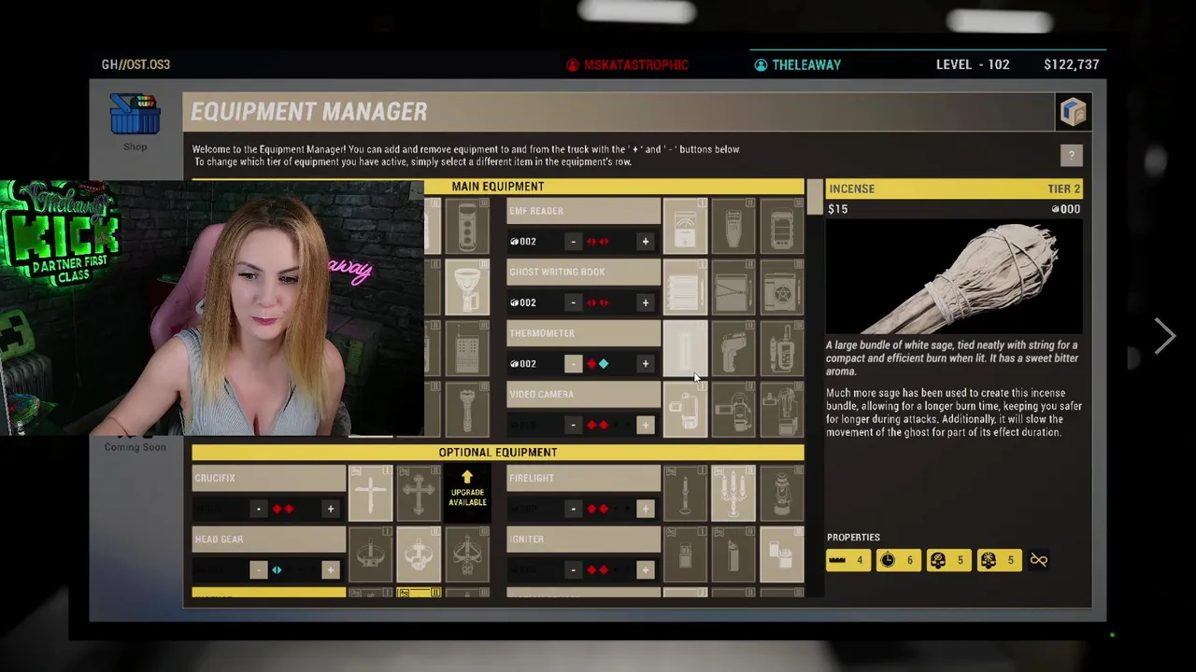Select the radio device card left of Thermometer
Viewport: 1196px width, 672px height.
[x=467, y=347]
